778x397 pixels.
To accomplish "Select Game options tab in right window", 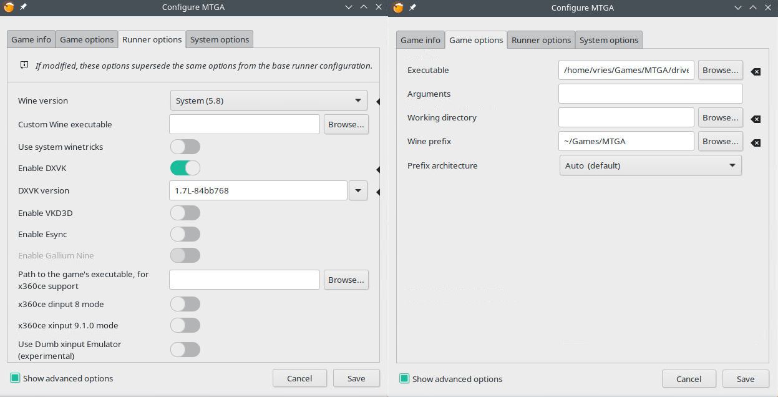I will click(476, 40).
